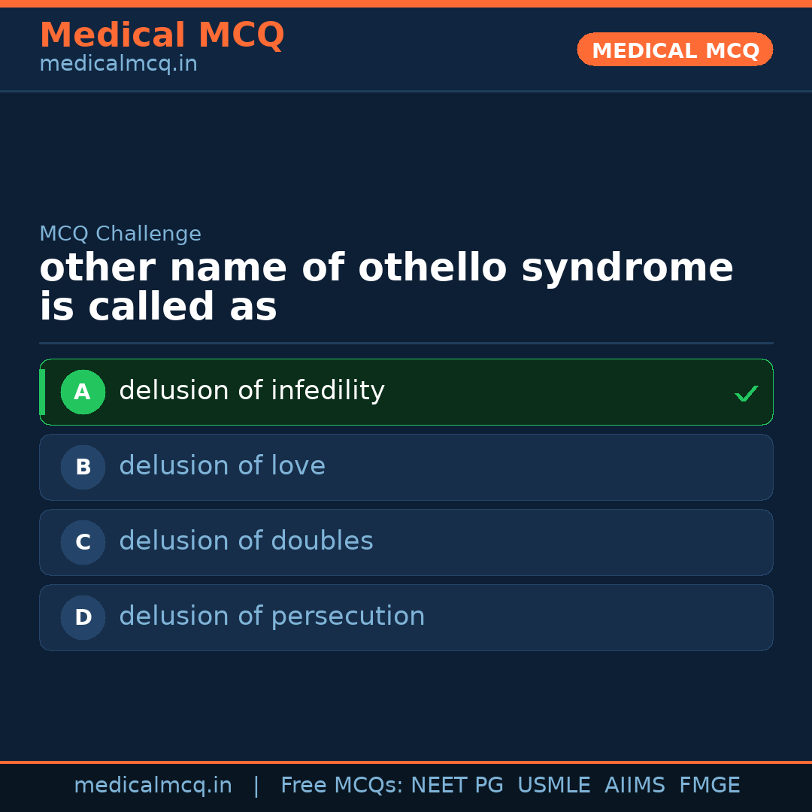The image size is (812, 812).
Task: Click the letter D circle icon
Action: 83,617
